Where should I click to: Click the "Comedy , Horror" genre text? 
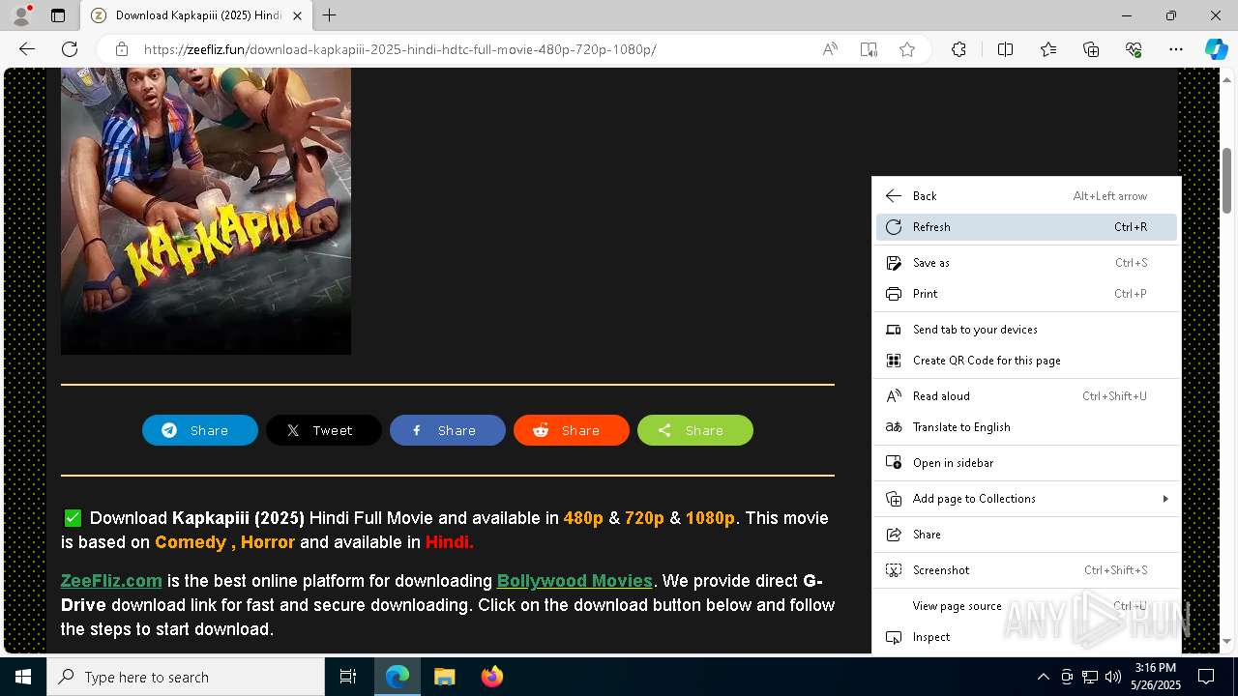coord(224,542)
